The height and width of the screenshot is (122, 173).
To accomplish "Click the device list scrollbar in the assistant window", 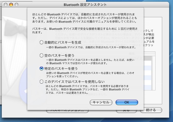I will click(x=153, y=73).
